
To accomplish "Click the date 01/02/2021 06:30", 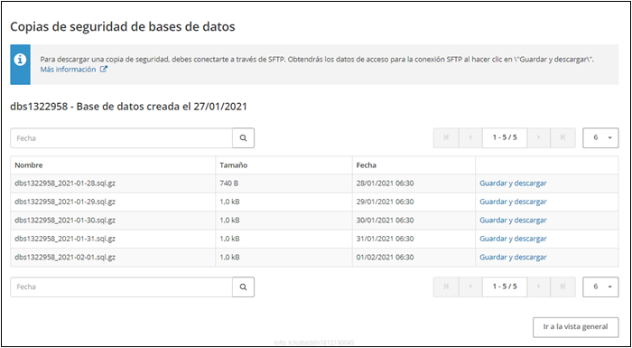I will pyautogui.click(x=385, y=258).
